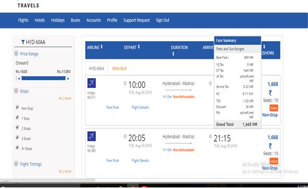Screen dimensions: 308x189
Task: Collapse the Stops filter section
Action: pos(16,91)
